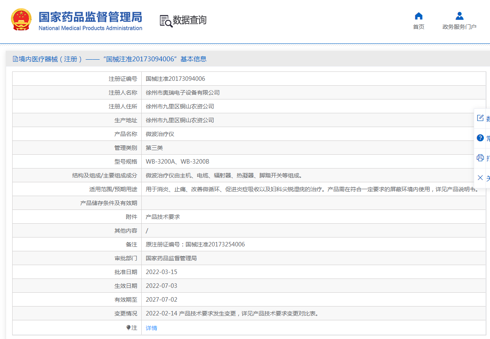Click the national emblem logo
Image resolution: width=490 pixels, height=339 pixels.
point(22,19)
